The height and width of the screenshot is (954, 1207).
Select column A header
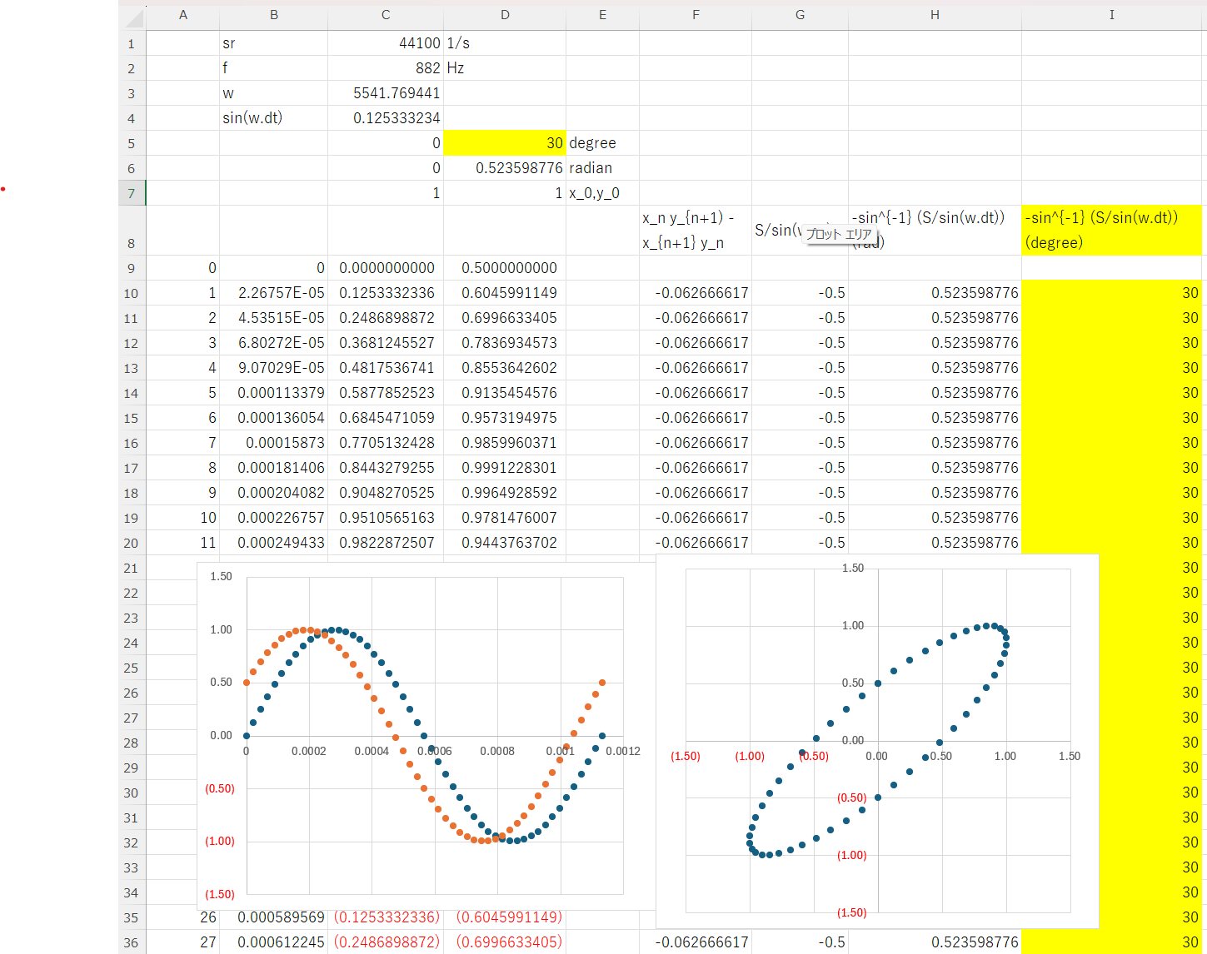(182, 15)
